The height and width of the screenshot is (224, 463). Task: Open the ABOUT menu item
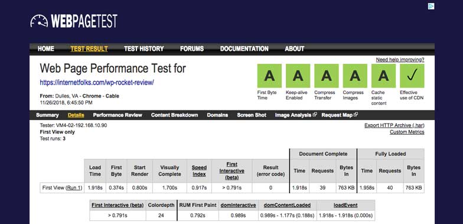pyautogui.click(x=294, y=48)
